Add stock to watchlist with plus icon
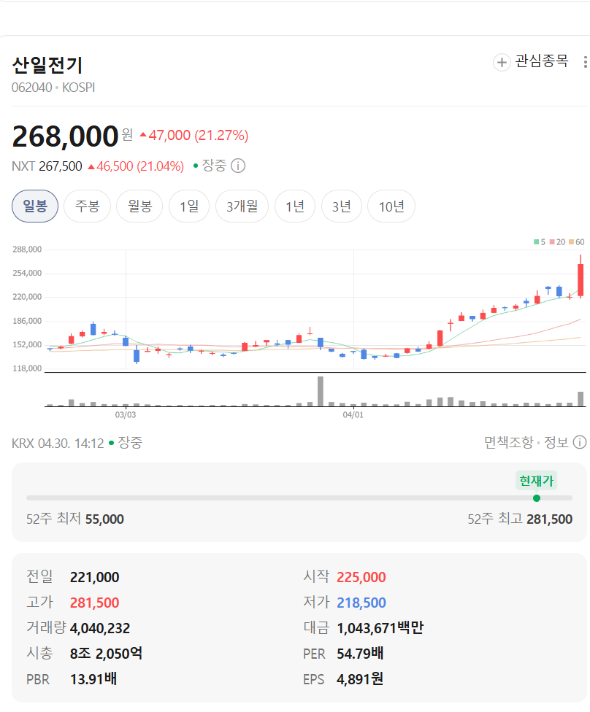This screenshot has width=590, height=712. [502, 62]
